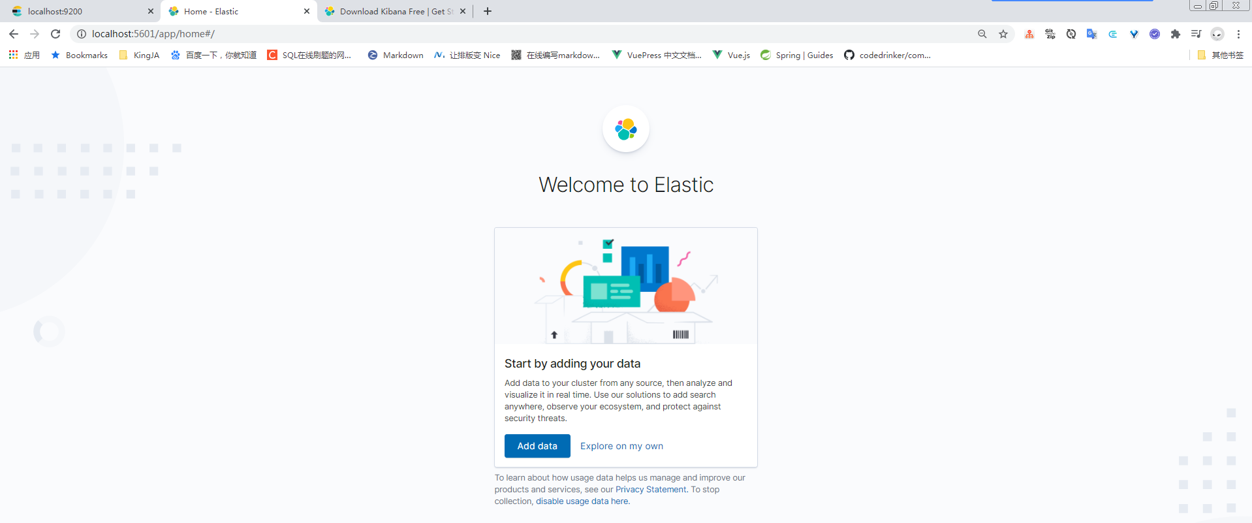This screenshot has height=523, width=1252.
Task: Open the Google Translate extension
Action: [x=1091, y=34]
